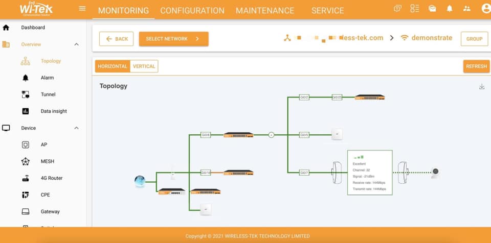Click the Gi0/16 port label
This screenshot has width=491, height=243.
point(206,173)
